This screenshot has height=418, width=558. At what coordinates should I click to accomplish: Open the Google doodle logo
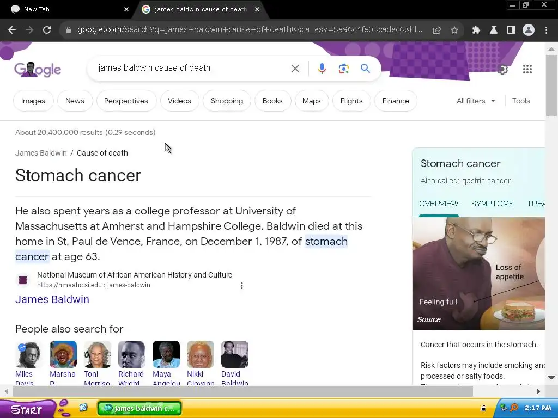coord(38,69)
